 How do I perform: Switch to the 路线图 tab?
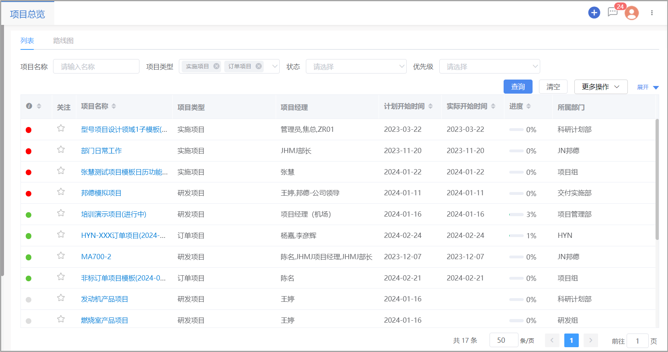pos(63,41)
